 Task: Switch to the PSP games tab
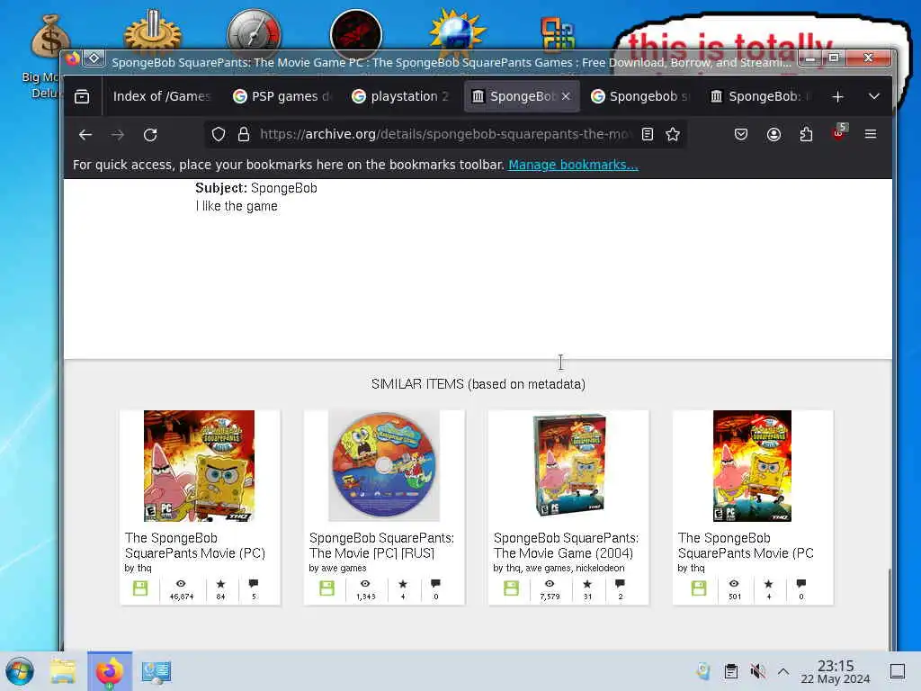tap(283, 96)
